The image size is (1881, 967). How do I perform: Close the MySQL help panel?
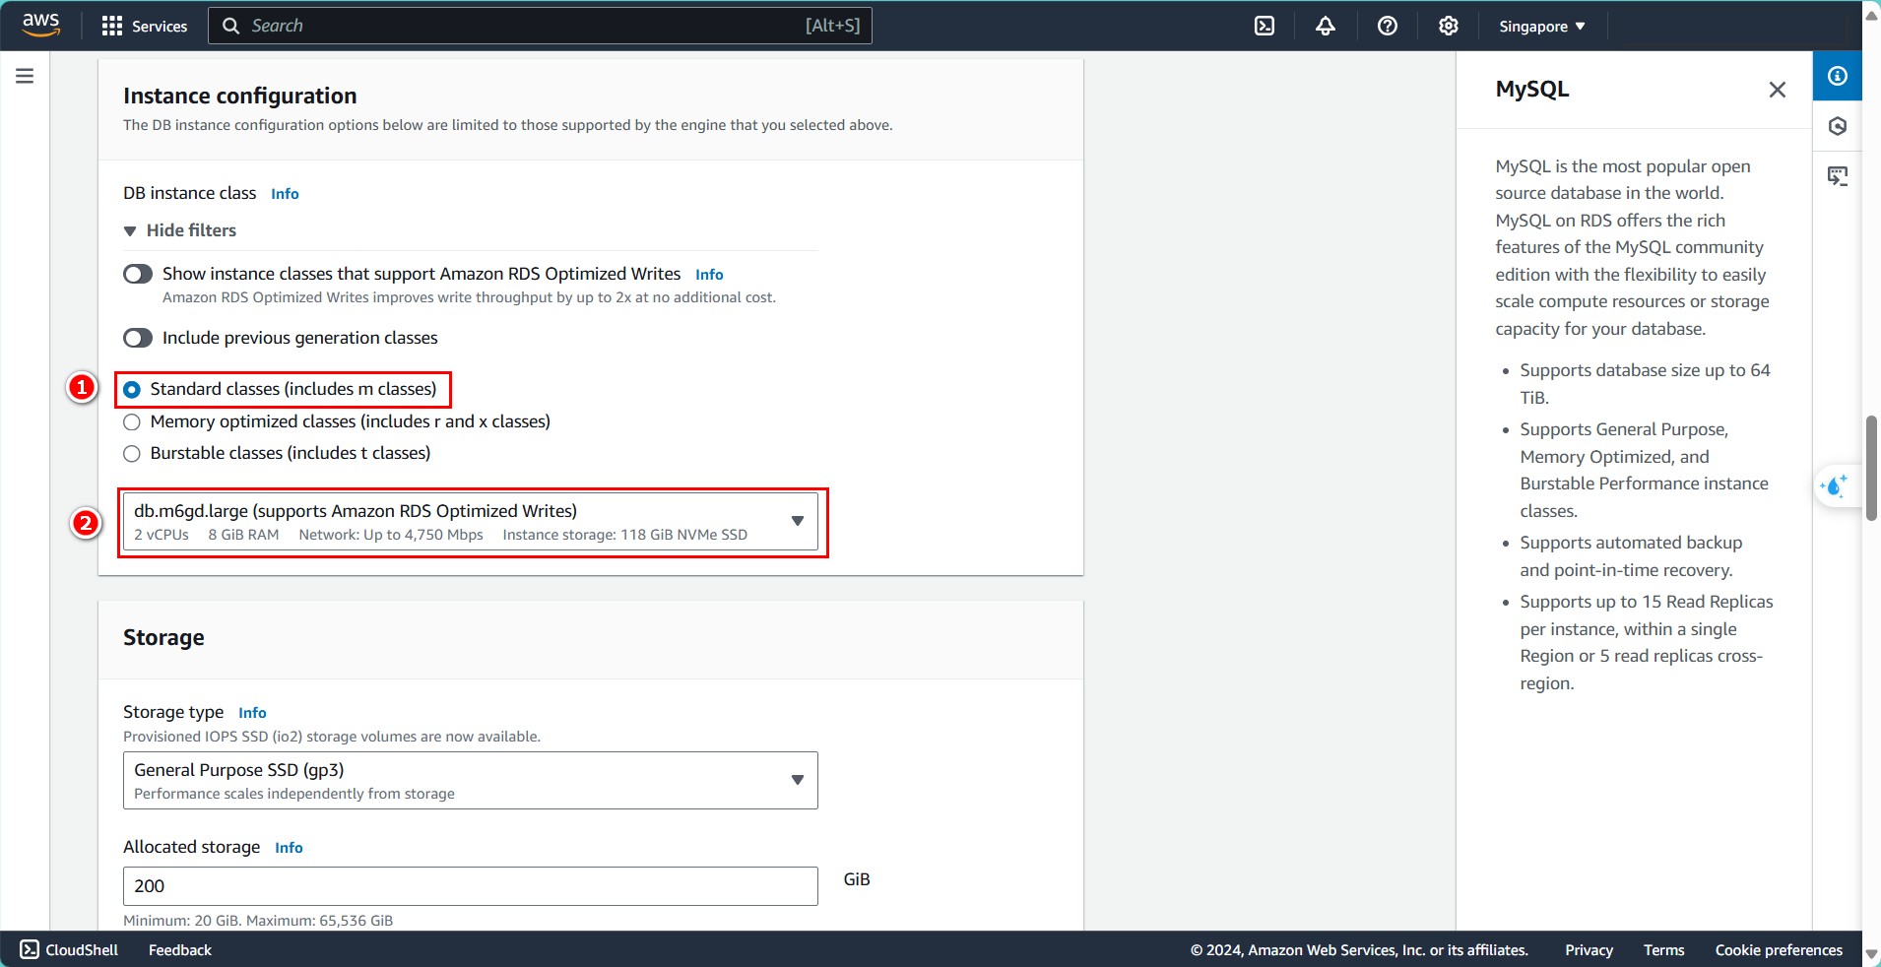click(x=1777, y=90)
